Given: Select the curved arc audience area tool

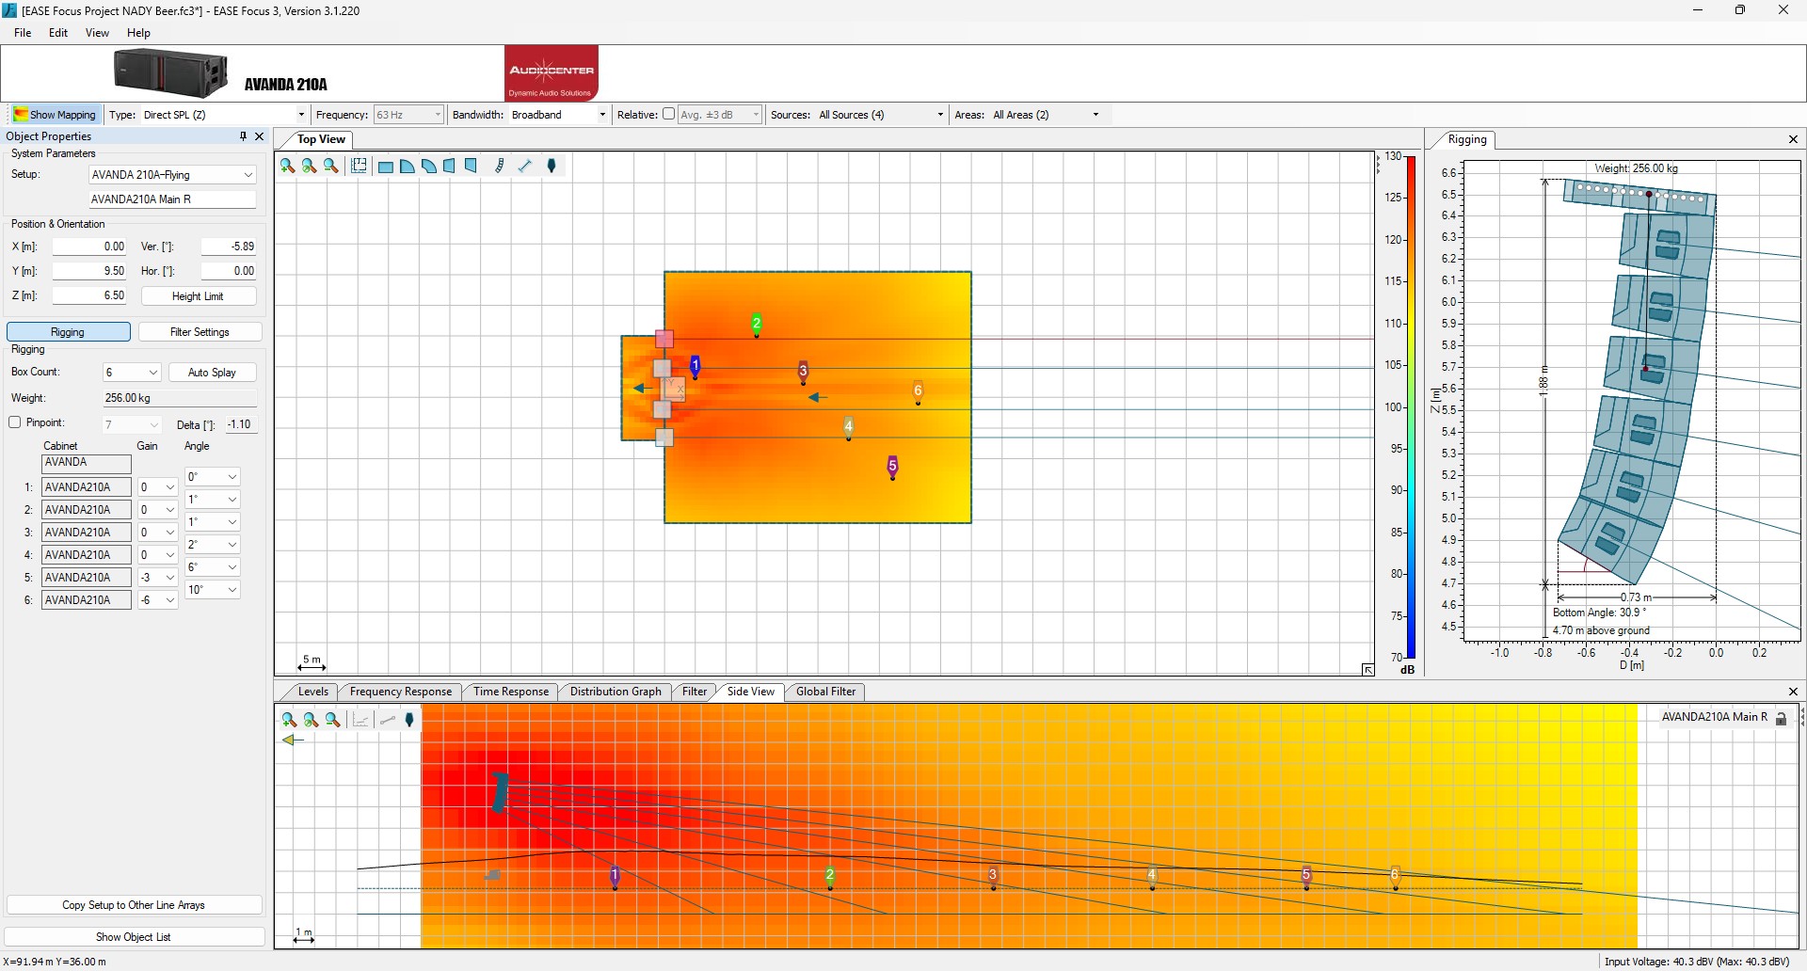Looking at the screenshot, I should click(x=429, y=167).
